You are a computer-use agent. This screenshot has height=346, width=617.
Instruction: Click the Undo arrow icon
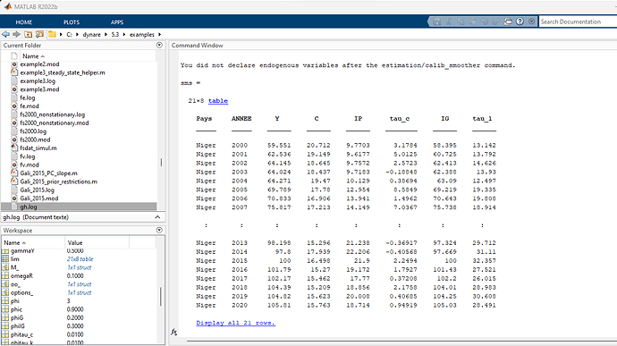[x=485, y=21]
